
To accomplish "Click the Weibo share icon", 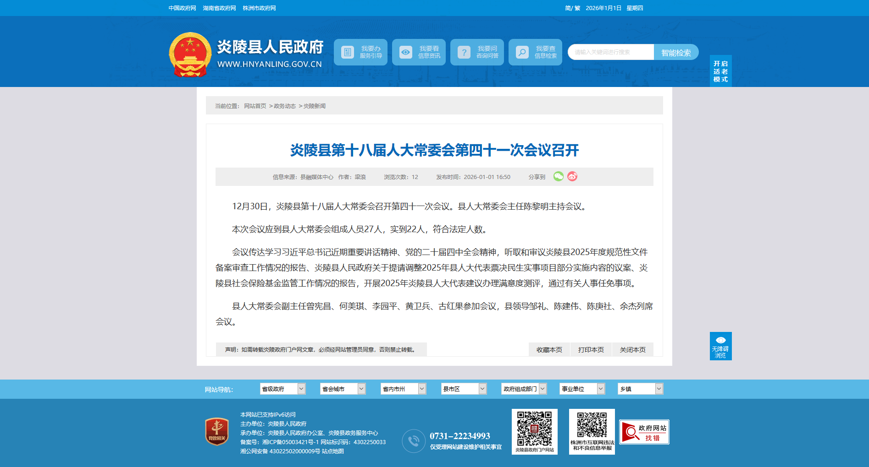I will coord(572,176).
